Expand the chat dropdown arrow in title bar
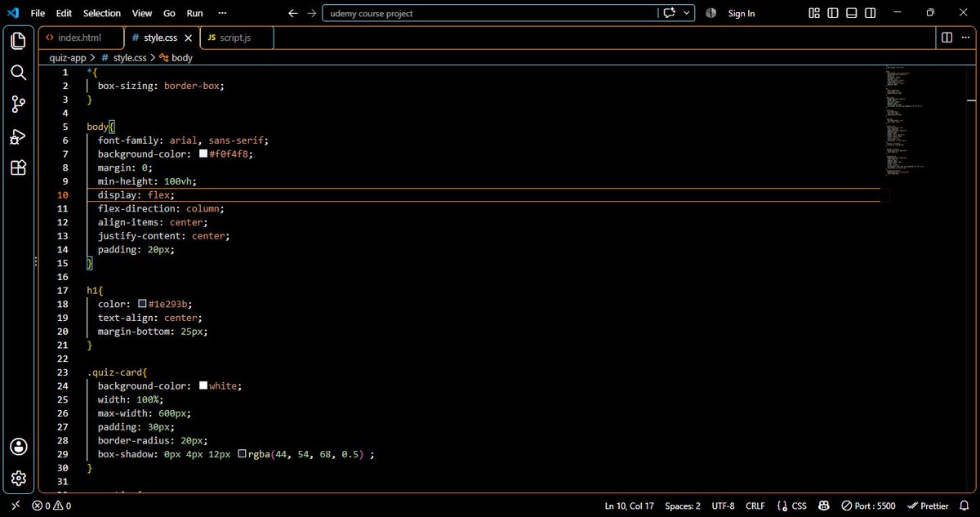This screenshot has width=980, height=517. pos(688,13)
